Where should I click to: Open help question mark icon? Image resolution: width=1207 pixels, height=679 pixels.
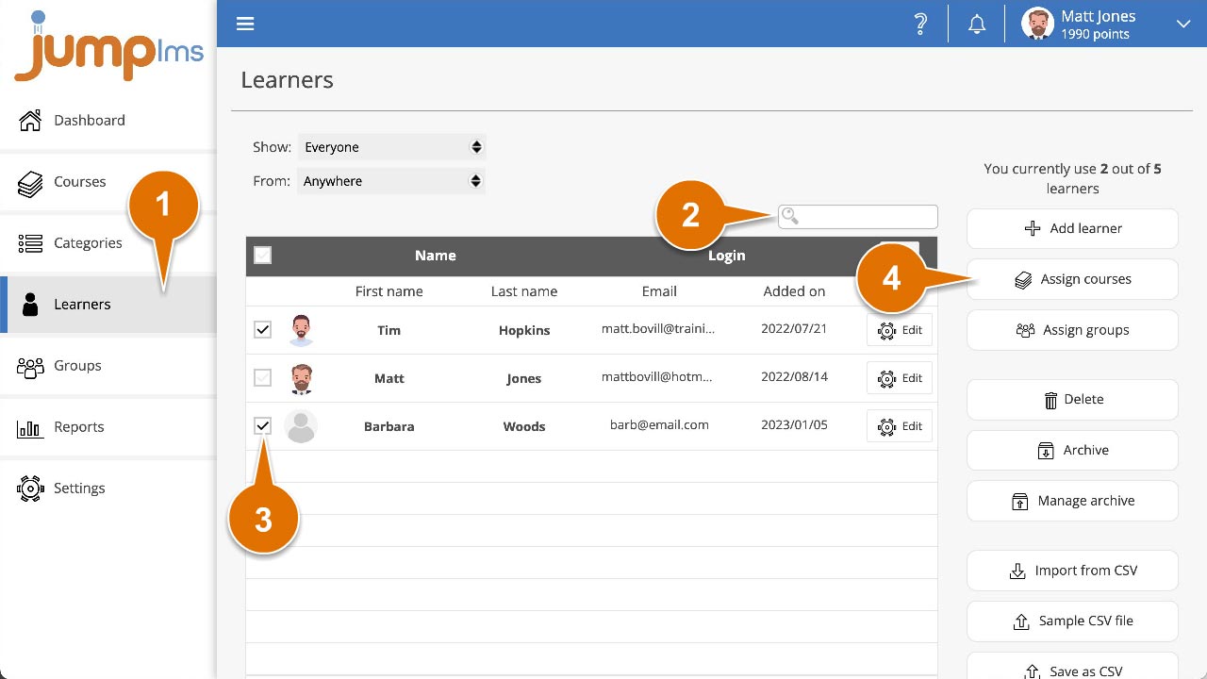[x=920, y=25]
